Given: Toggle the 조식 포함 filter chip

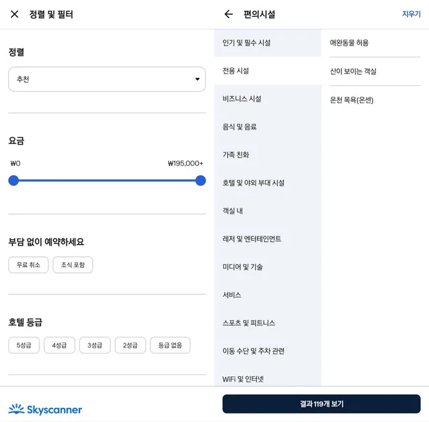Looking at the screenshot, I should point(73,265).
